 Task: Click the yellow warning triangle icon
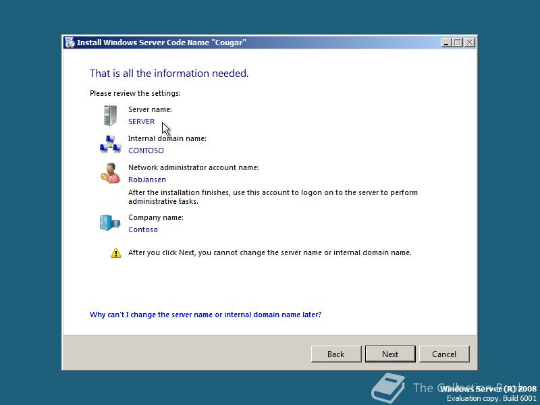click(116, 252)
